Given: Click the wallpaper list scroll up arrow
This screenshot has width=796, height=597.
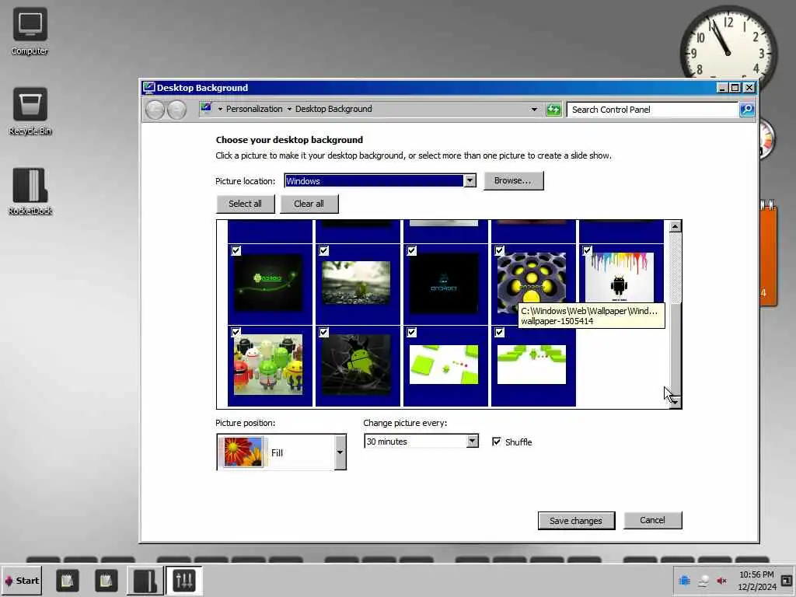Looking at the screenshot, I should [675, 226].
